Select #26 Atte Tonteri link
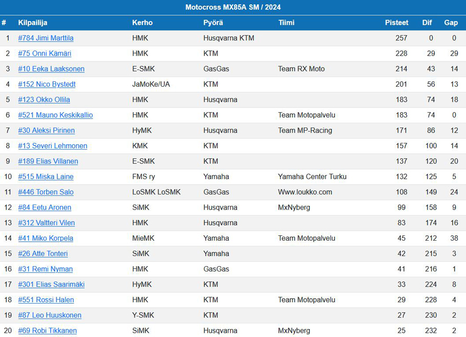 click(43, 254)
